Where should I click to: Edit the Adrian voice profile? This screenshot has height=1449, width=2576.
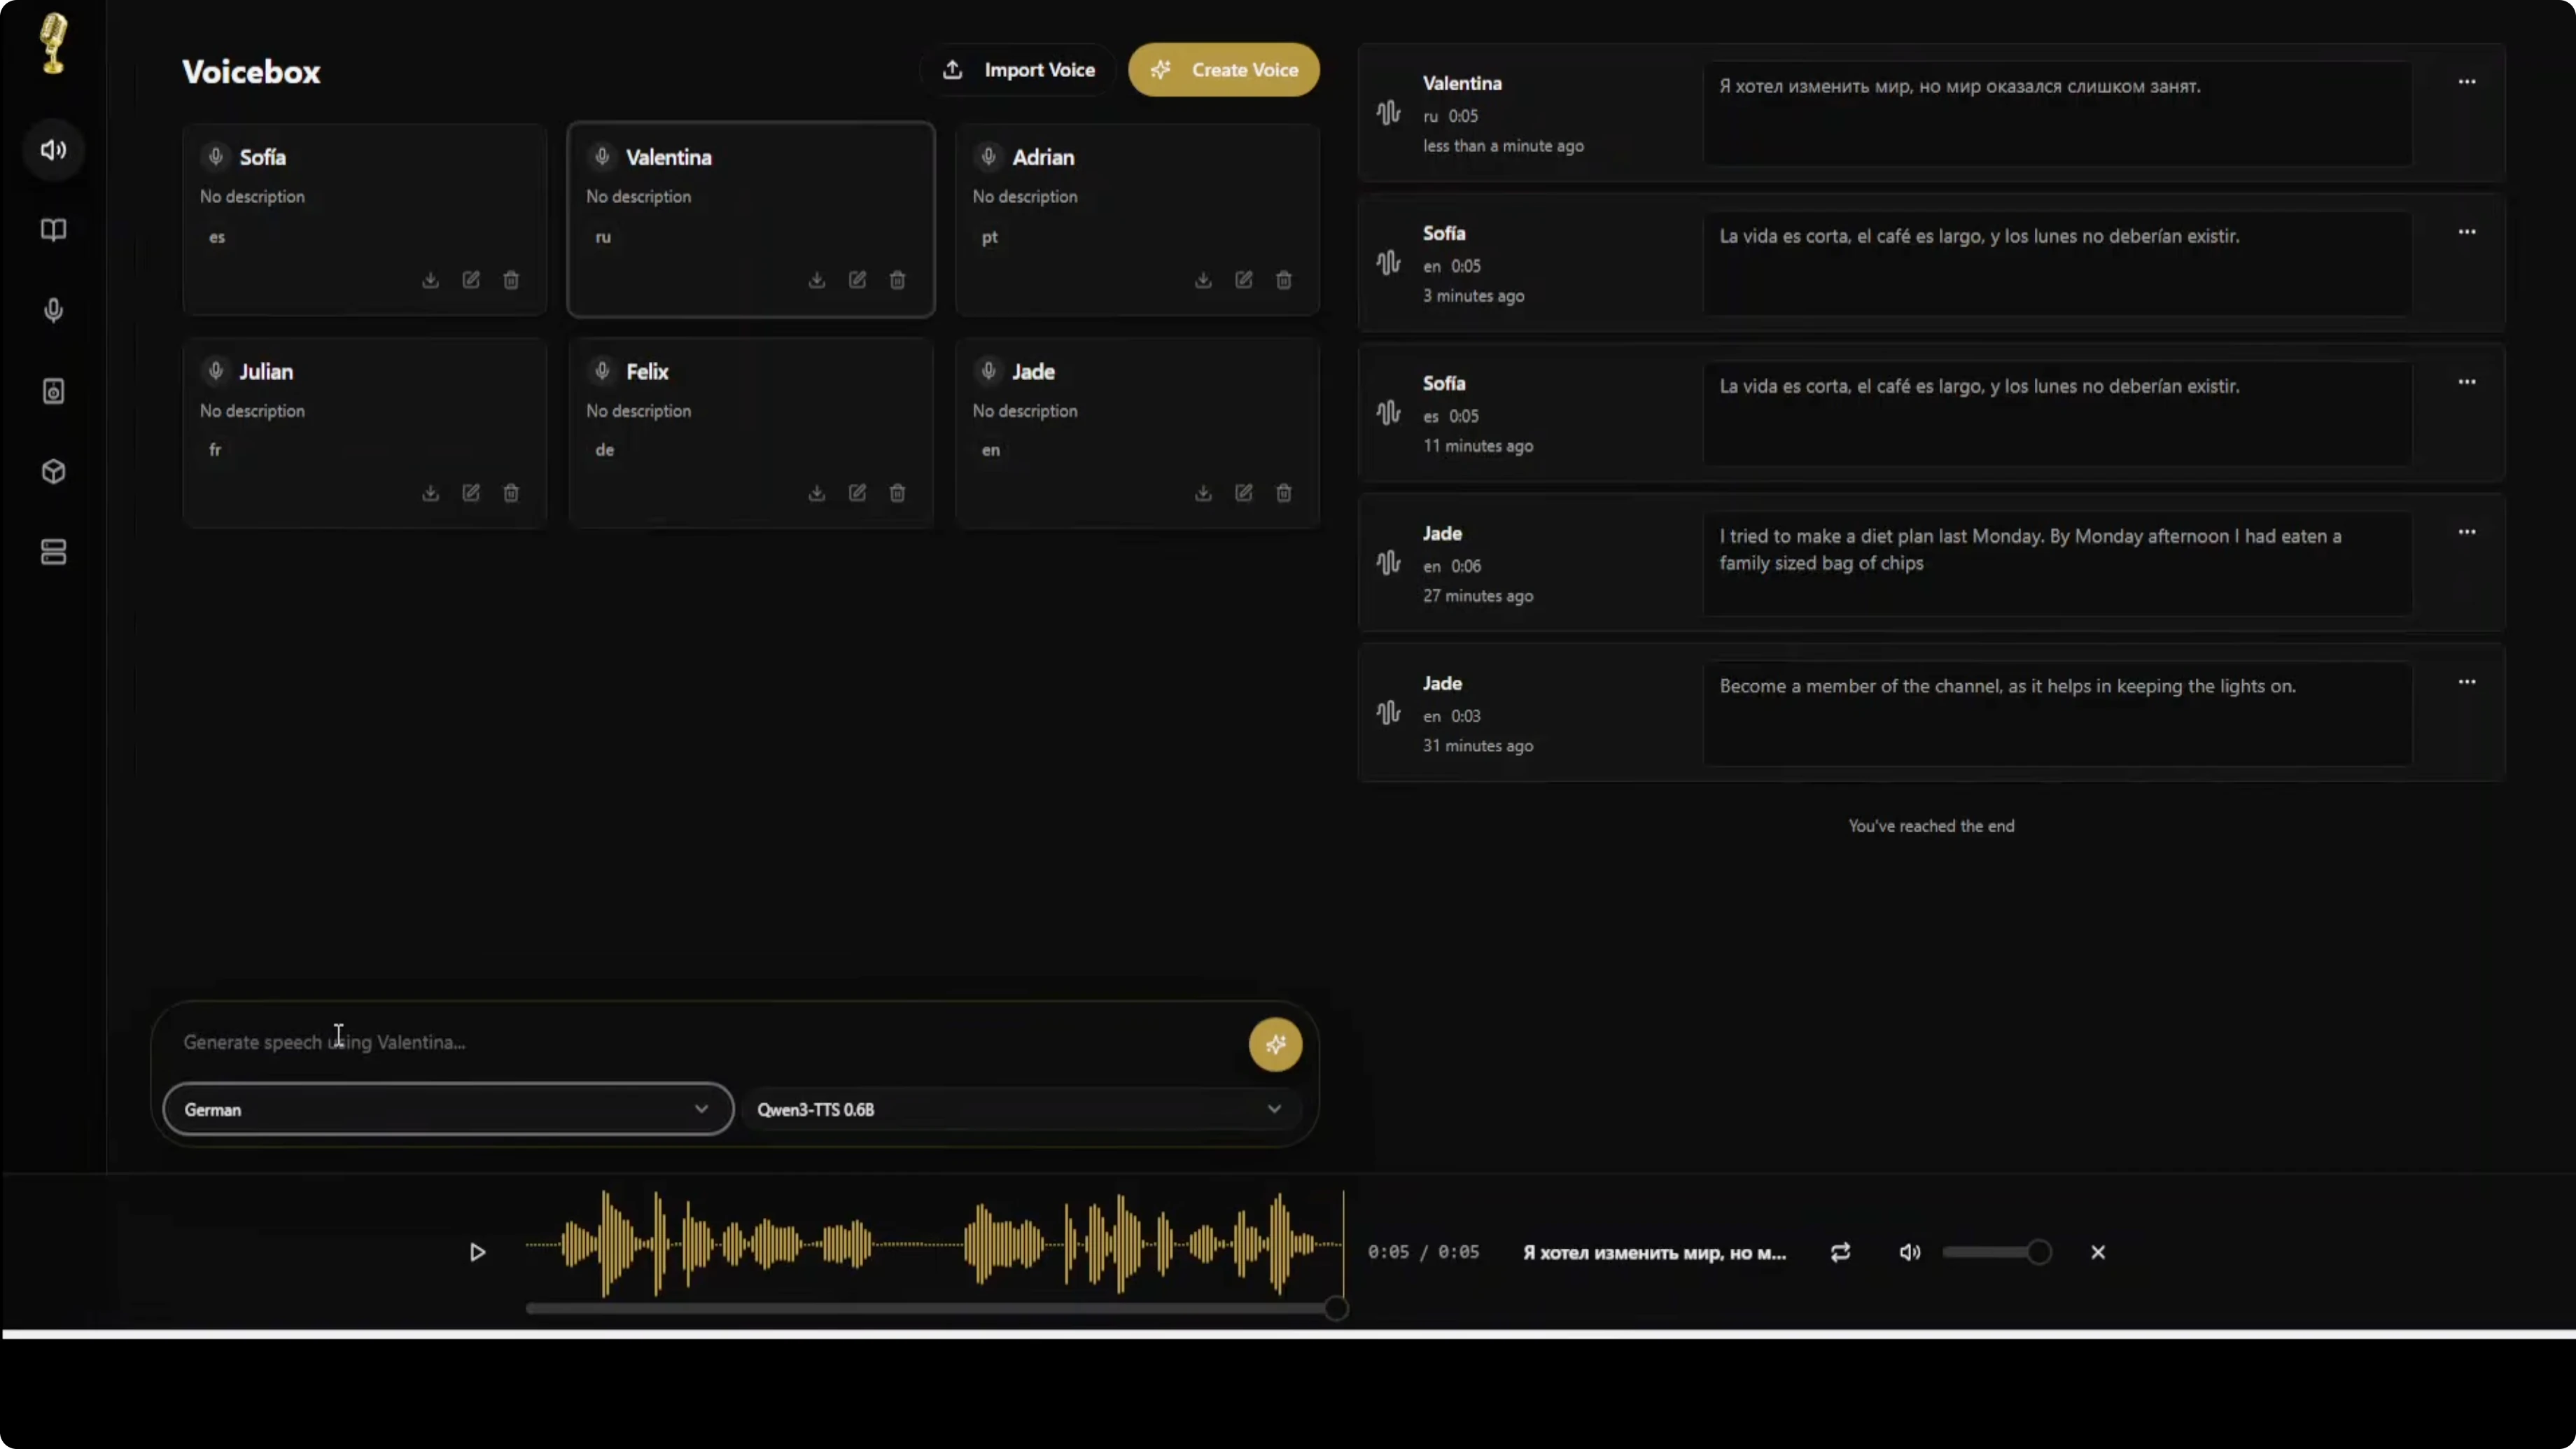pos(1243,280)
